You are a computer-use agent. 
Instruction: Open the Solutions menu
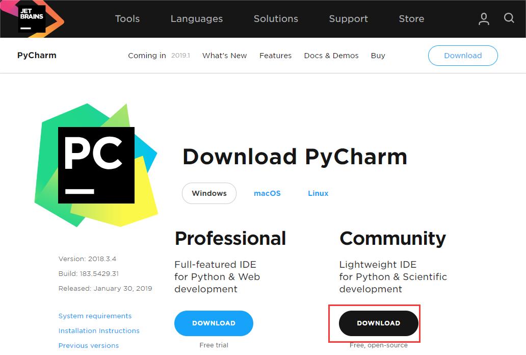click(x=276, y=19)
